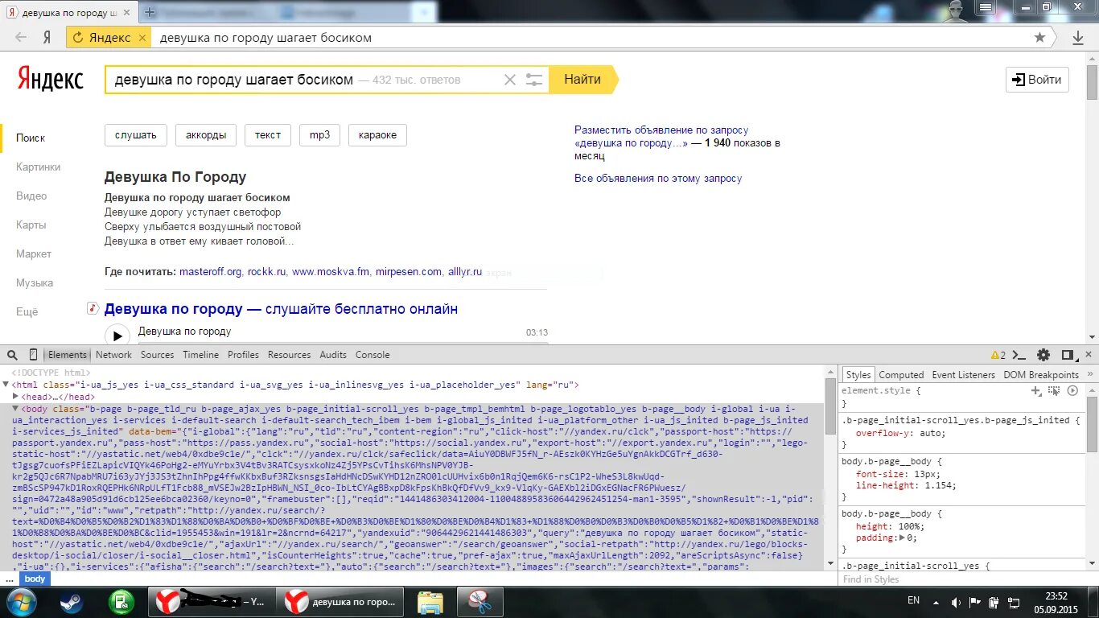Go back with the browser back arrow

21,37
